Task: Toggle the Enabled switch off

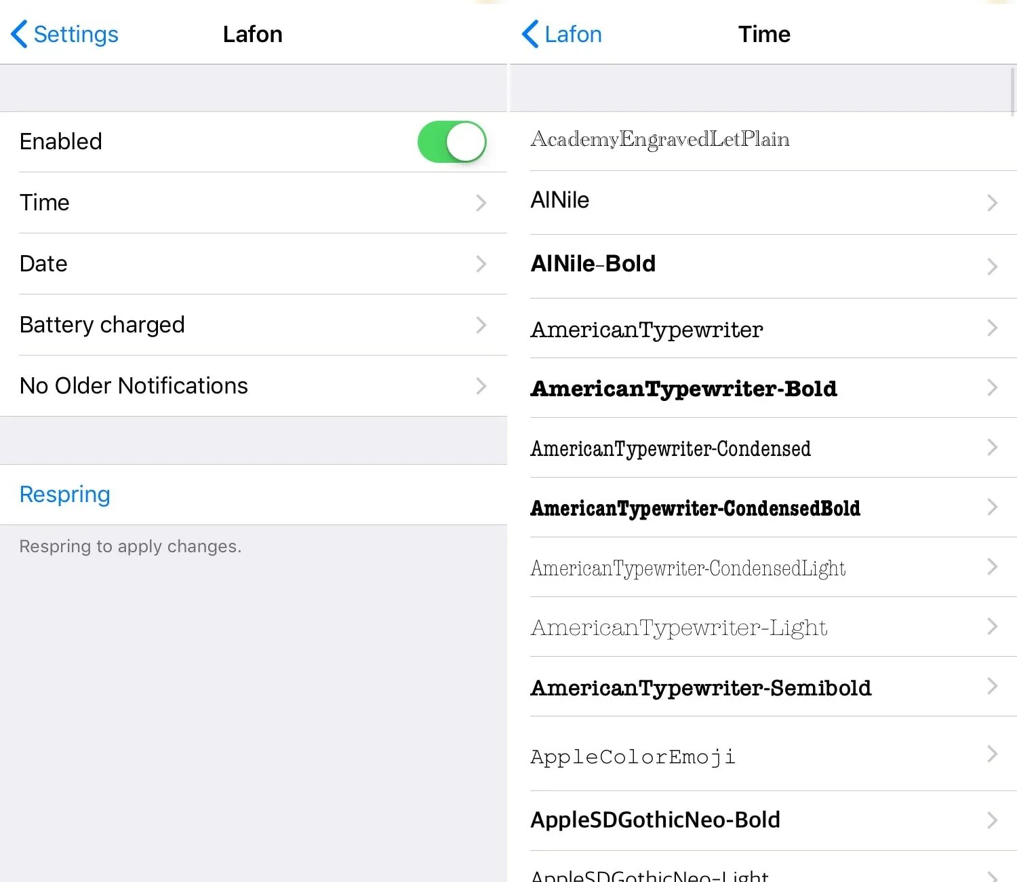Action: pyautogui.click(x=452, y=142)
